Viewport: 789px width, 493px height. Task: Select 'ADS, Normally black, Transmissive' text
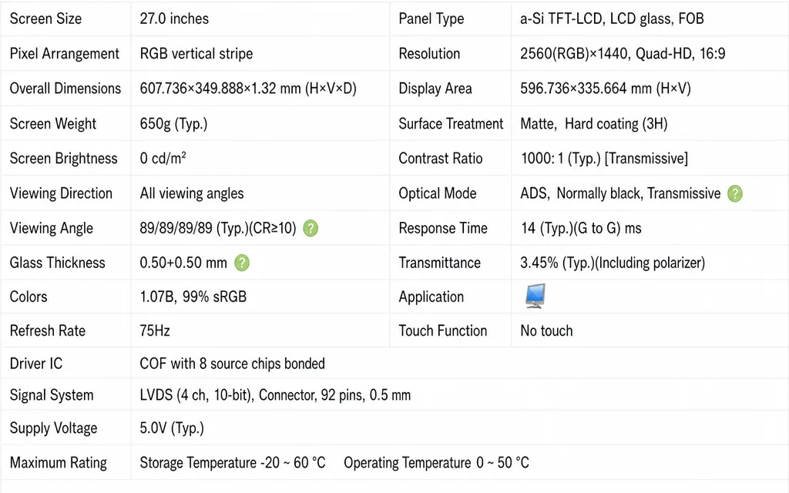(x=620, y=193)
